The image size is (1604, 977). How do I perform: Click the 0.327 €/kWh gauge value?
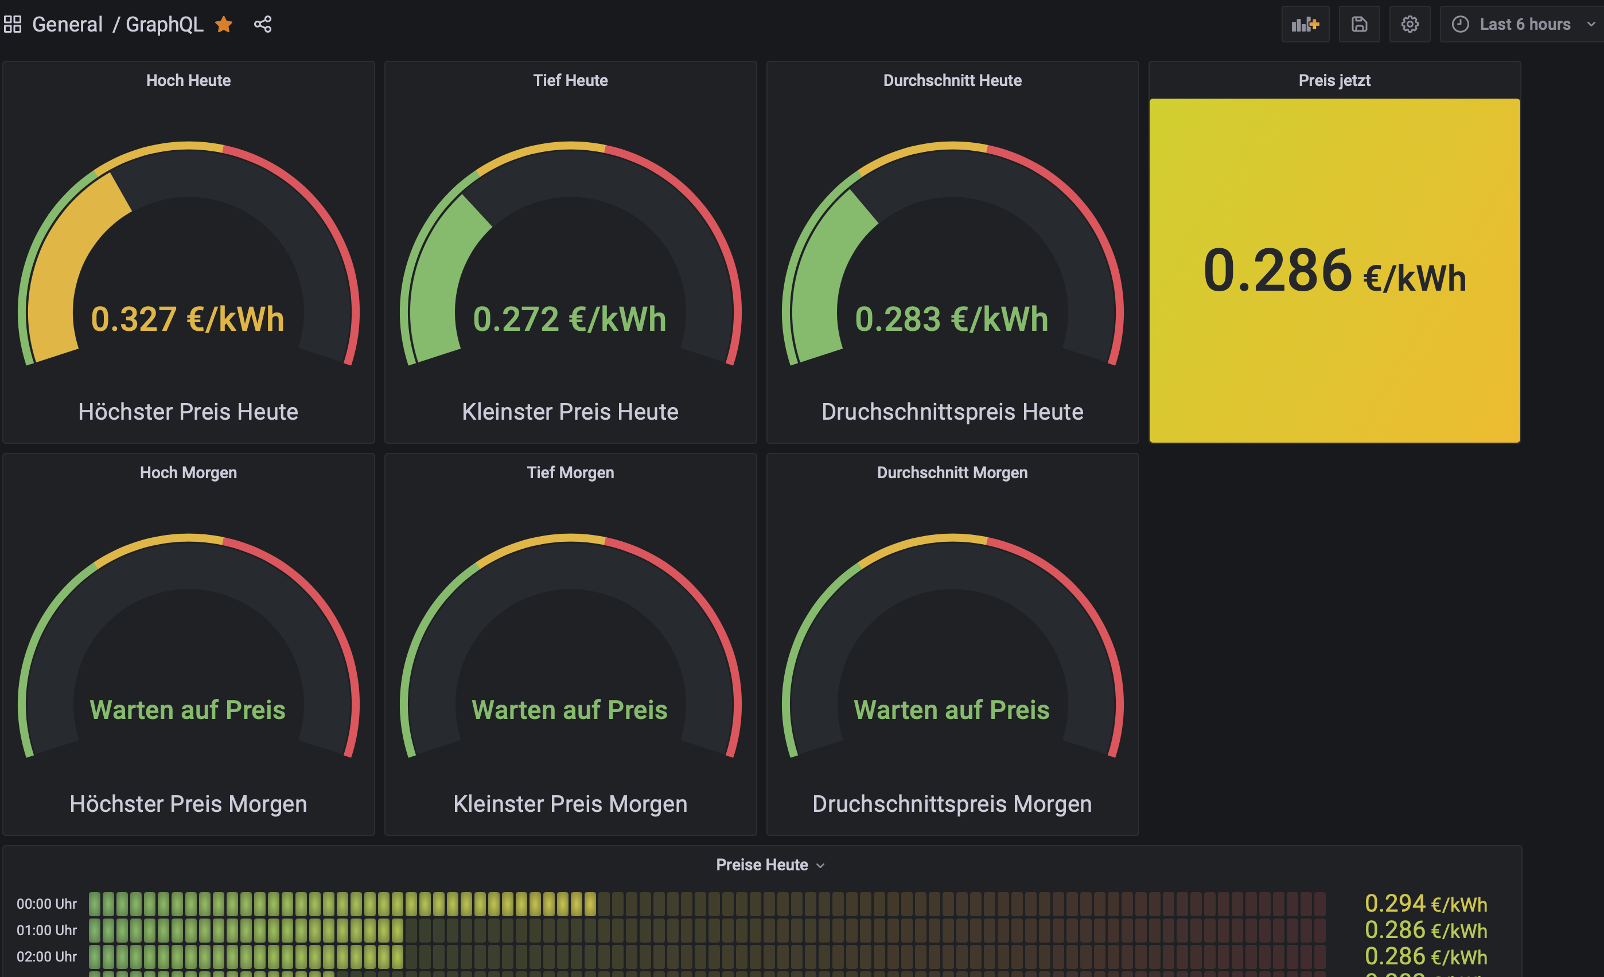coord(188,319)
